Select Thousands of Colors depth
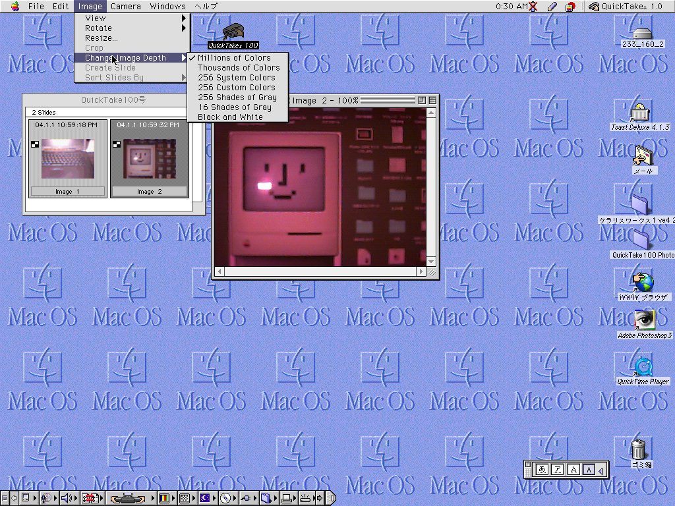The width and height of the screenshot is (675, 506). (x=237, y=68)
